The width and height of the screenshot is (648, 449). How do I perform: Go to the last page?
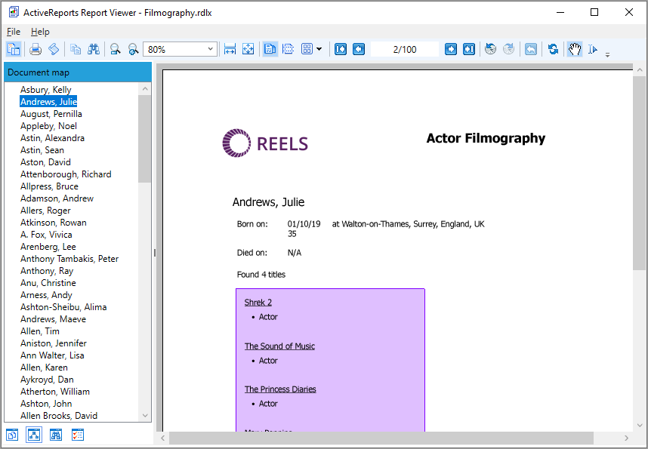point(469,49)
